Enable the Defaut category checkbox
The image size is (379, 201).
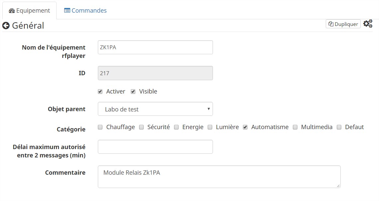click(339, 127)
